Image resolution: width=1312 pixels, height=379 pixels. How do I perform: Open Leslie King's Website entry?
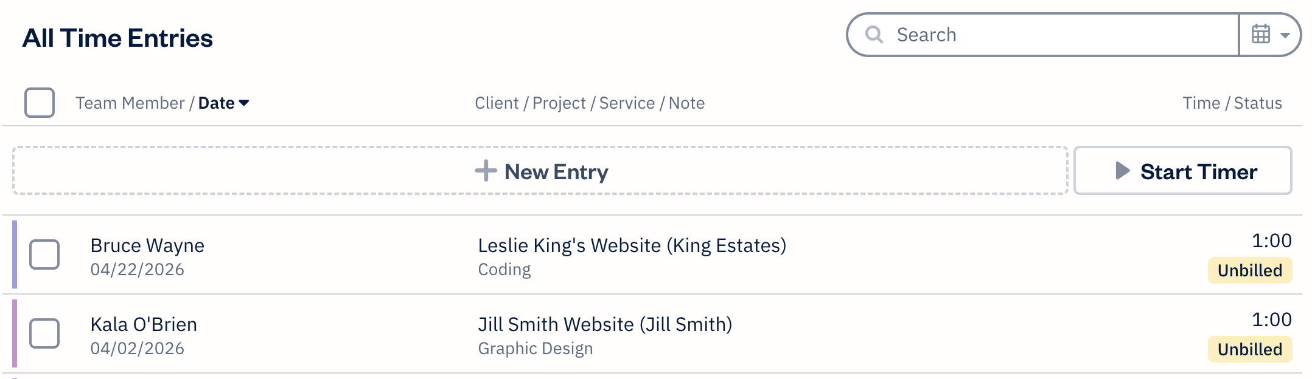[x=632, y=245]
